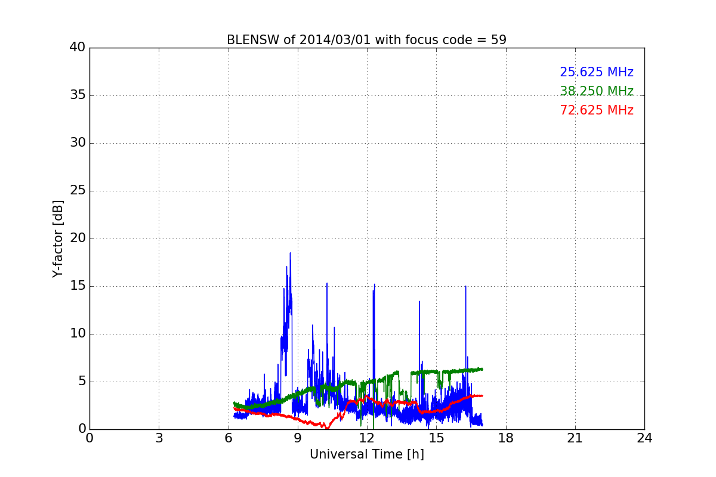The width and height of the screenshot is (716, 477).
Task: Click the x-axis tick label '12'
Action: tap(367, 438)
